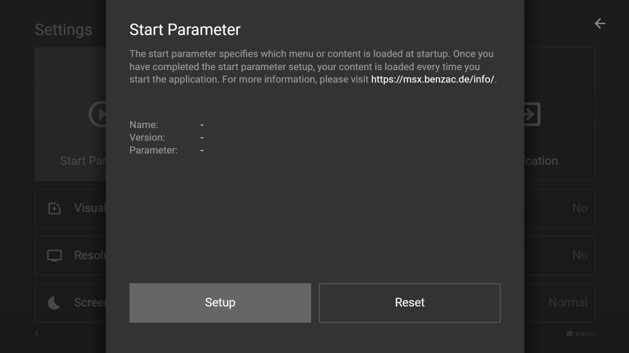The image size is (629, 353).
Task: Change the Normal value in the Screen row
Action: point(568,303)
